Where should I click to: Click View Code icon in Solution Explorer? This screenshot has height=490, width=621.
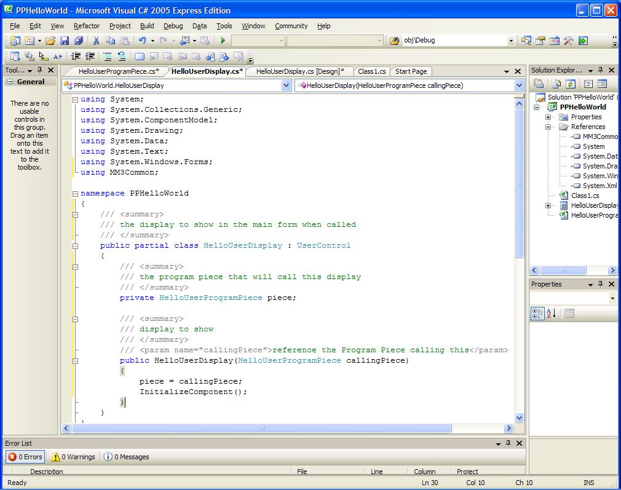point(588,84)
